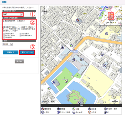Image resolution: width=125 pixels, height=117 pixels.
Task: Open the A4縦 paper size dropdown
Action: click(x=12, y=14)
